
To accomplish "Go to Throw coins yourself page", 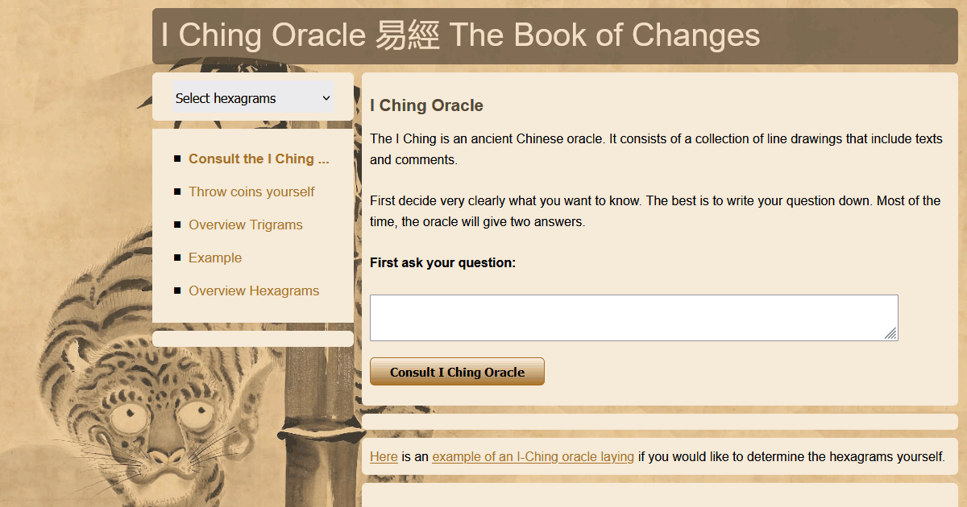I will pyautogui.click(x=251, y=192).
